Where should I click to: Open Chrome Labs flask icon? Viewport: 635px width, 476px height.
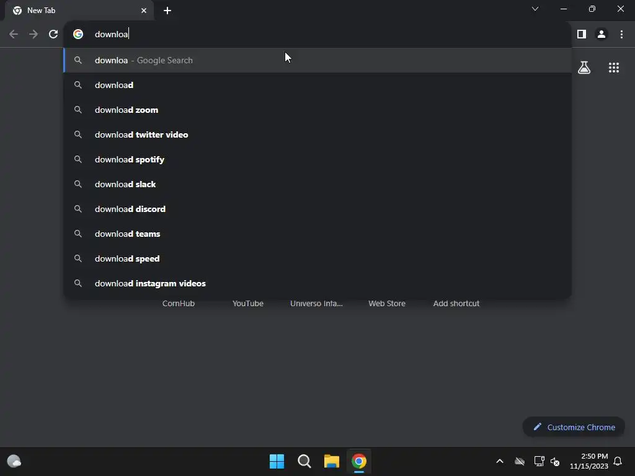click(584, 67)
